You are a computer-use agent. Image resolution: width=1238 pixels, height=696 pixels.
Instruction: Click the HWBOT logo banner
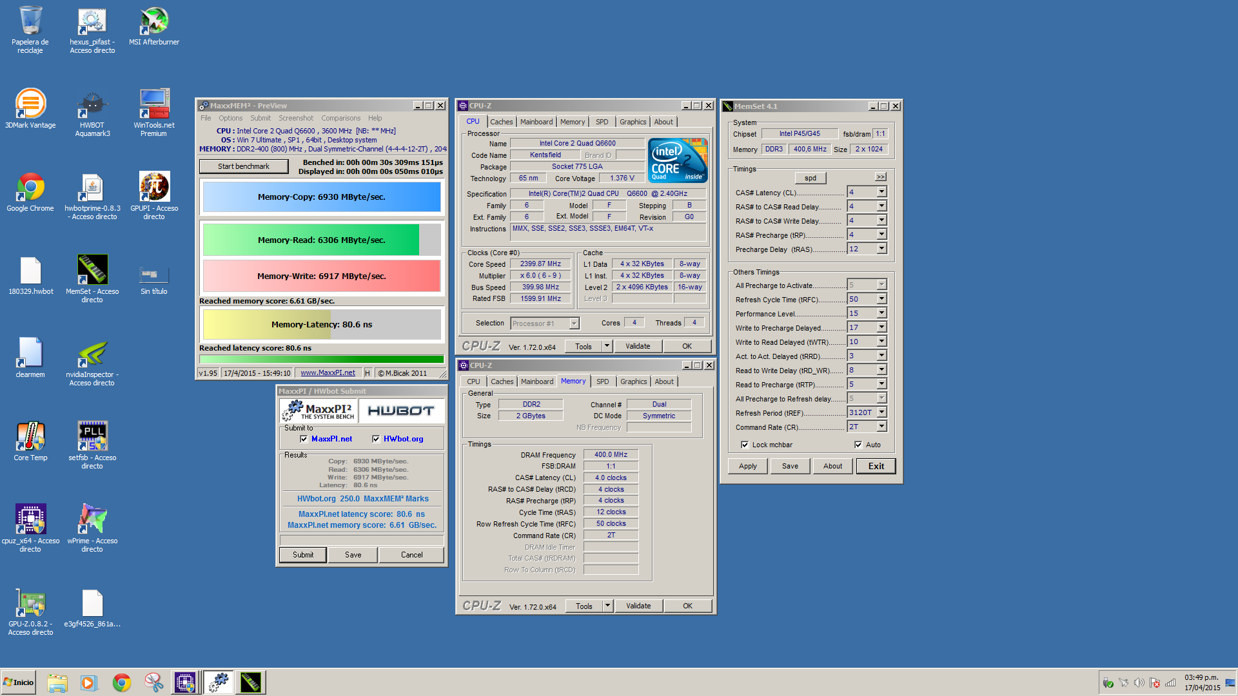click(x=401, y=411)
